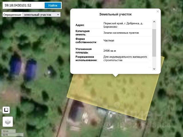The width and height of the screenshot is (183, 137).
Task: Open the map layers icon
Action: [8, 122]
